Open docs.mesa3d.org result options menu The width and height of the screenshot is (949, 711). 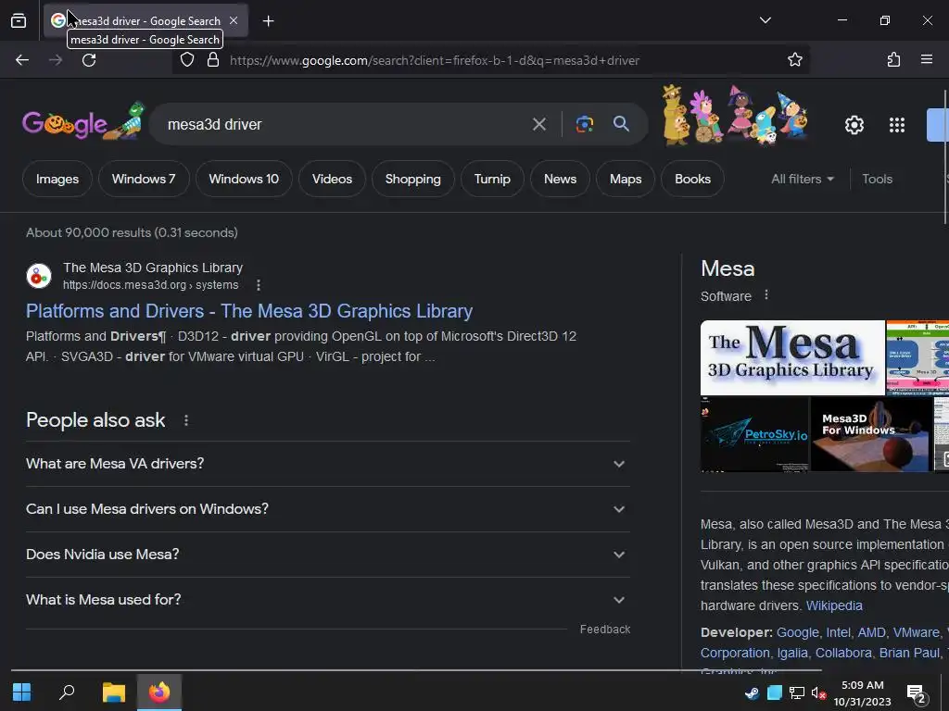point(259,285)
